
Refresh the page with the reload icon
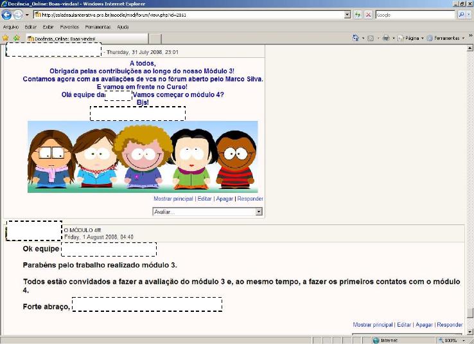[358, 14]
